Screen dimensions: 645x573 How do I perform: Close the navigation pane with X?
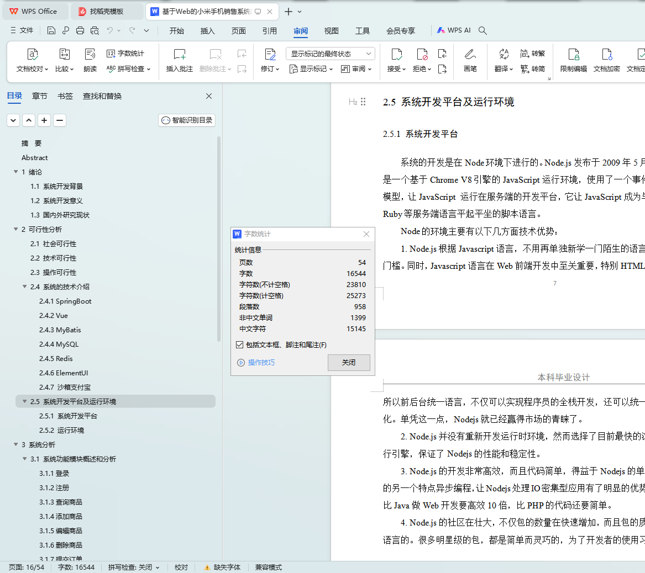[209, 96]
